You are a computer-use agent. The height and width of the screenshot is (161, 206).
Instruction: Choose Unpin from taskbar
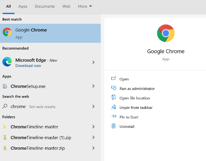point(136,108)
